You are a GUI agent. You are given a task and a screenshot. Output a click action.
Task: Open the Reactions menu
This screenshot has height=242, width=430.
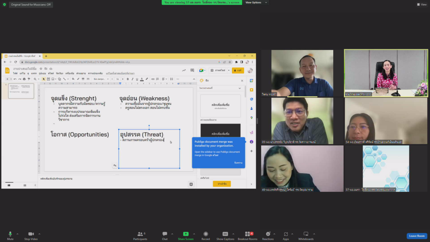pyautogui.click(x=268, y=234)
